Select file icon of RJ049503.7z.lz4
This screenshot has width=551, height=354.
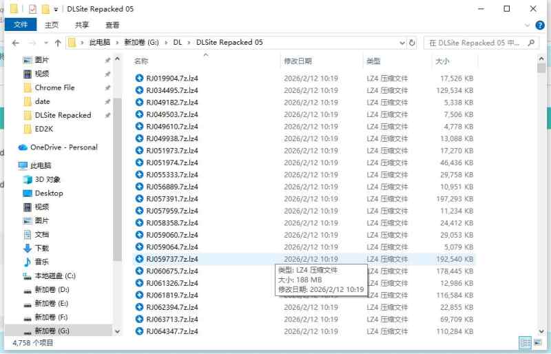pos(139,114)
